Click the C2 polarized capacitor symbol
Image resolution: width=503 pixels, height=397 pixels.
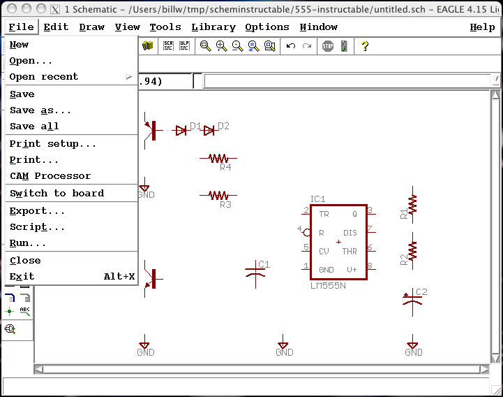click(x=412, y=302)
